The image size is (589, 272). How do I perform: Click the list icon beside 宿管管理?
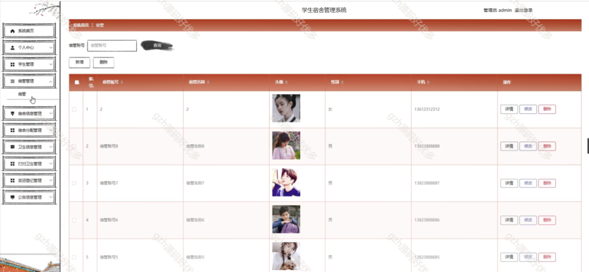pyautogui.click(x=13, y=81)
